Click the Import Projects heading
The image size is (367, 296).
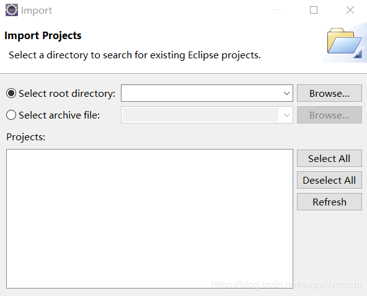(x=43, y=35)
